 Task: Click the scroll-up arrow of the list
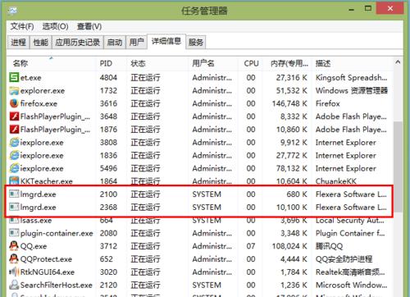point(398,62)
